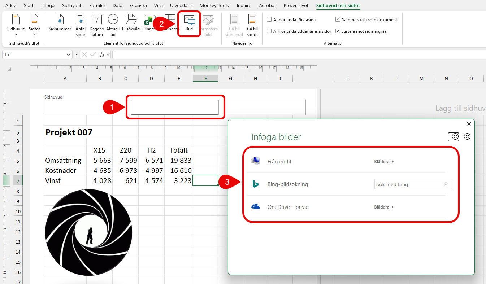
Task: Expand the Name Box dropdown arrow
Action: (69, 55)
